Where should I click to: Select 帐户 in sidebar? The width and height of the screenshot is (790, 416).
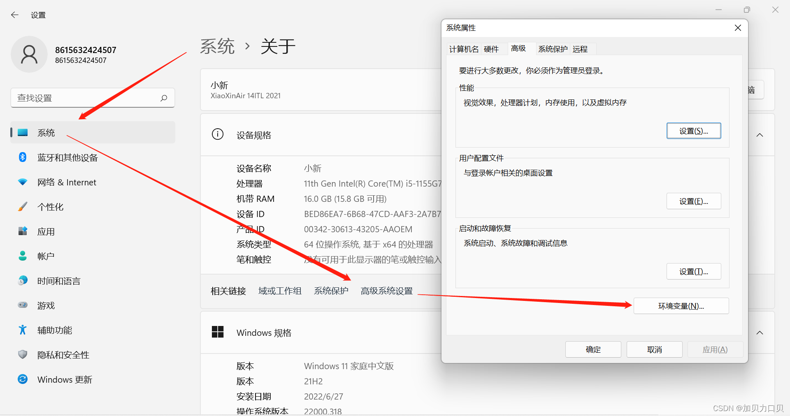(93, 256)
